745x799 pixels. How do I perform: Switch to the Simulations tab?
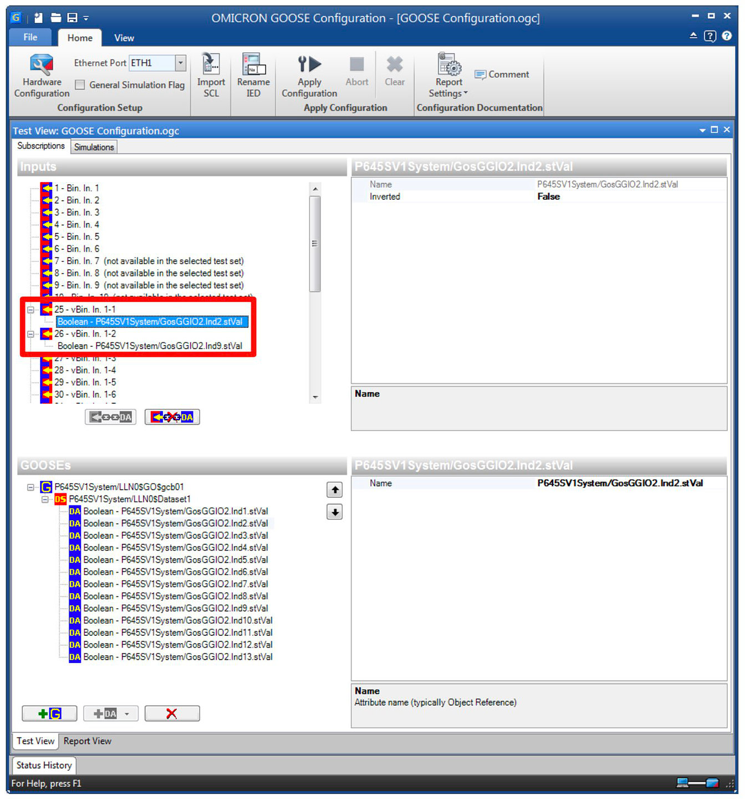click(94, 147)
